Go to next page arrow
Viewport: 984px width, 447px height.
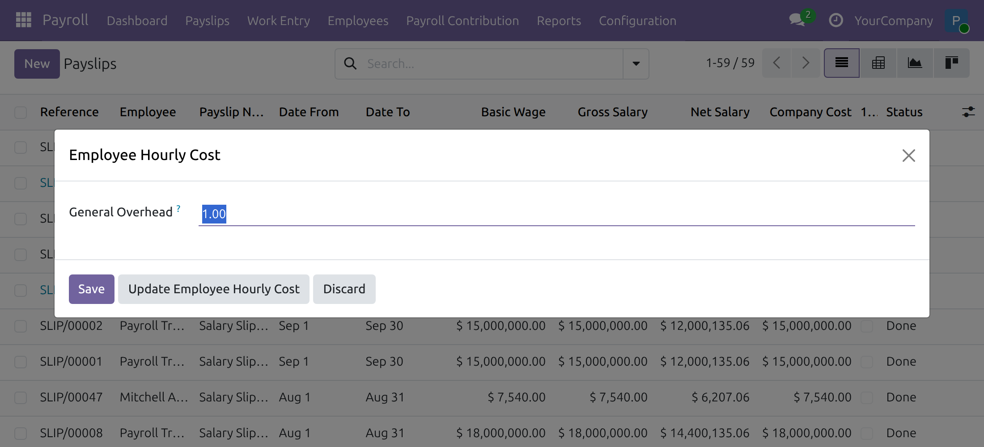click(x=806, y=63)
